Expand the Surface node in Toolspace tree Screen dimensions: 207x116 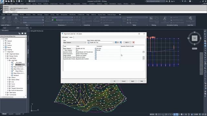pos(4,45)
